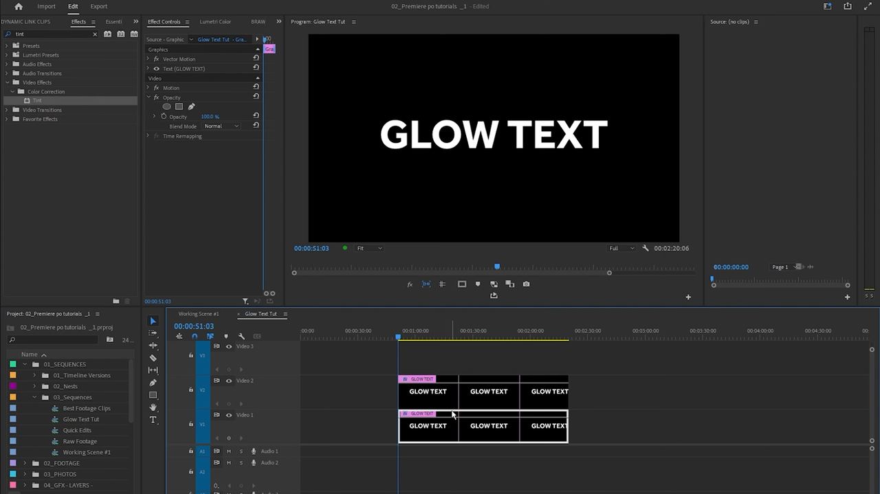Viewport: 880px width, 494px height.
Task: Toggle Linked Selection in timeline
Action: tap(210, 336)
